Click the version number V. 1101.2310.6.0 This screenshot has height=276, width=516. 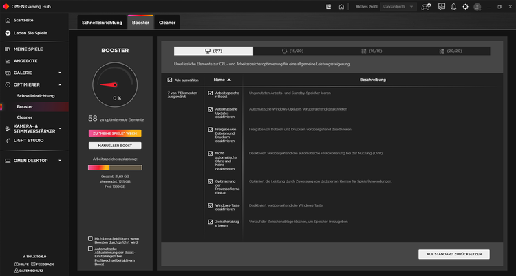click(x=34, y=257)
